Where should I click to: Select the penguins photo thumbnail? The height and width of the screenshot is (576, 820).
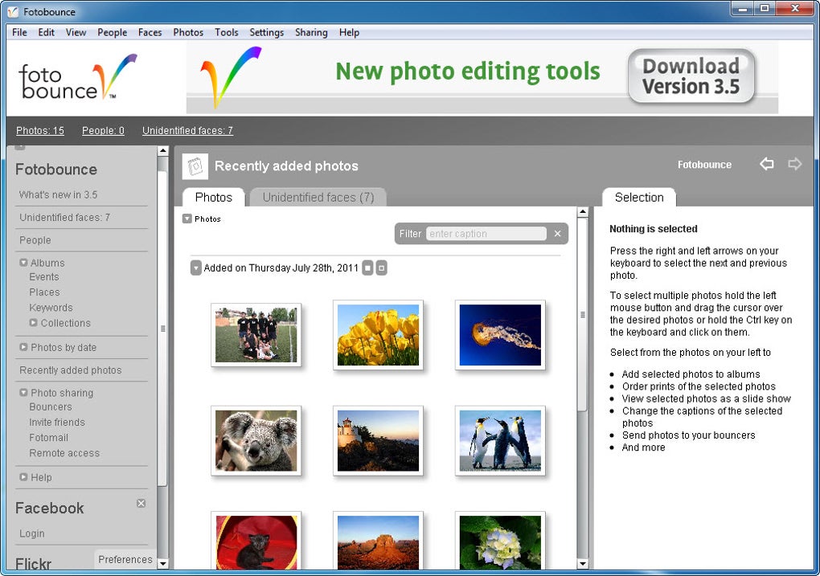tap(501, 440)
